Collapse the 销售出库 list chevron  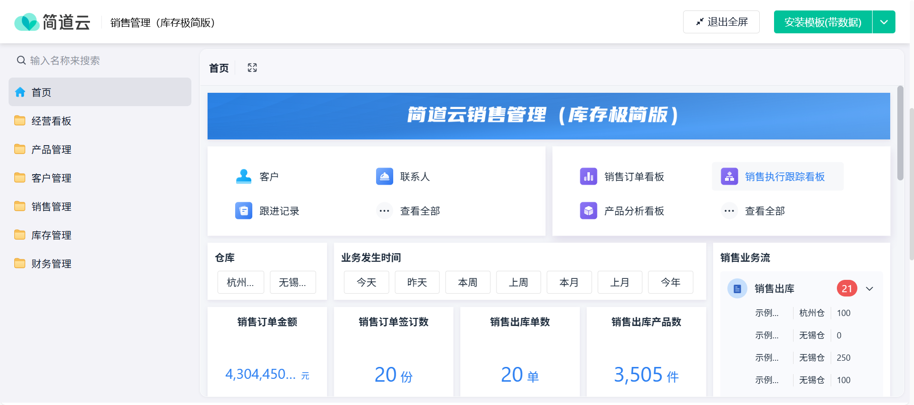(x=870, y=289)
